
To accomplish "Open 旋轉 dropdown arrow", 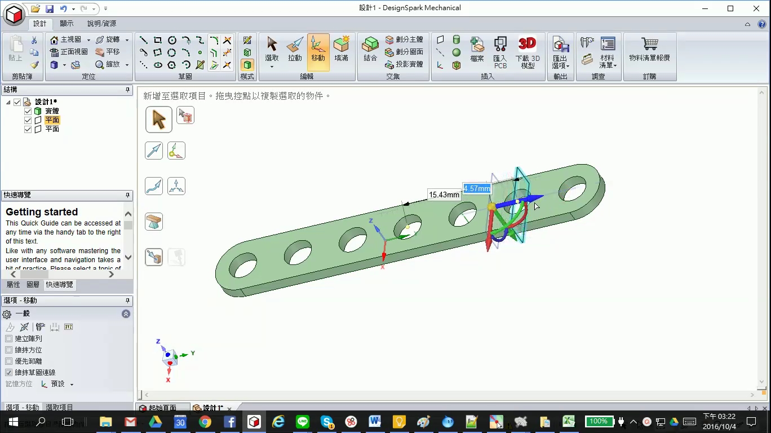I will (x=127, y=40).
